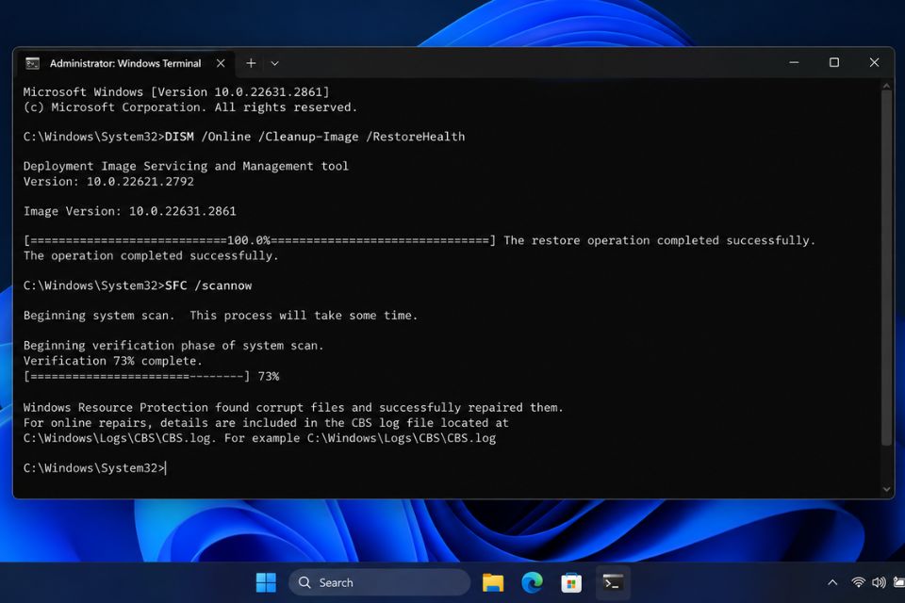Click the final C:\Windows\System32> prompt
The image size is (905, 603).
pyautogui.click(x=94, y=468)
